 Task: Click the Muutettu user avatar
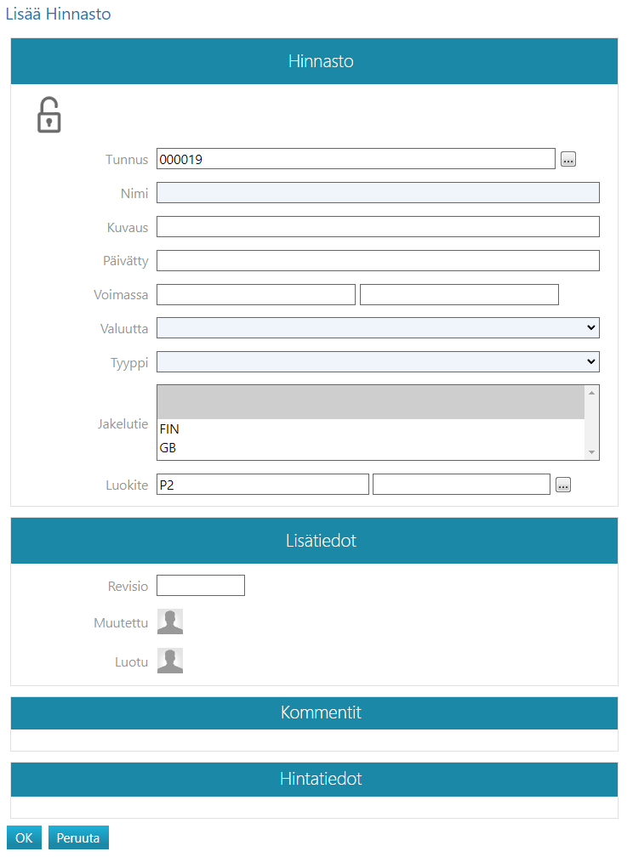tap(170, 622)
